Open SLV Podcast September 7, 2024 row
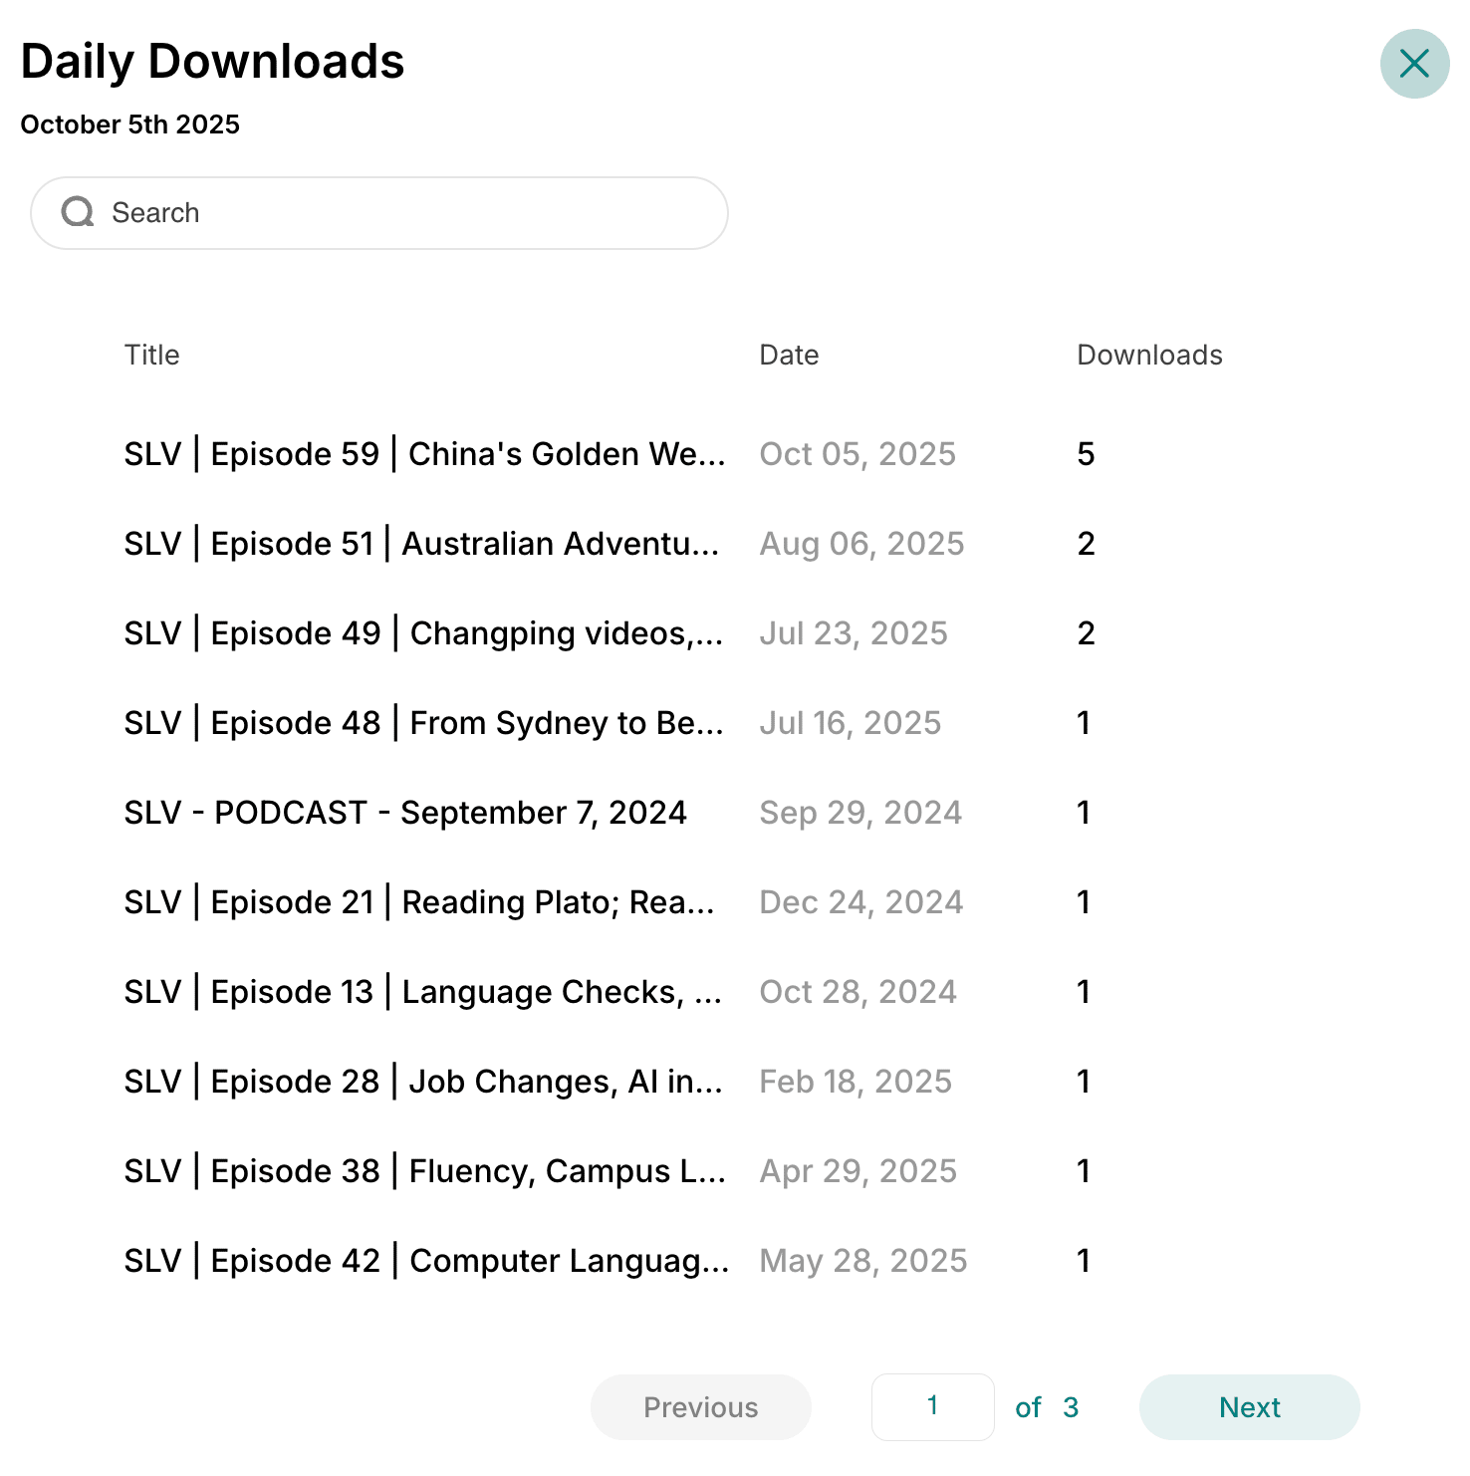The height and width of the screenshot is (1476, 1470). [x=405, y=813]
